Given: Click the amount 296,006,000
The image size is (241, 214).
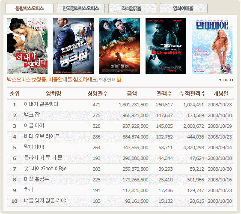Looking at the screenshot, I should point(135,158).
